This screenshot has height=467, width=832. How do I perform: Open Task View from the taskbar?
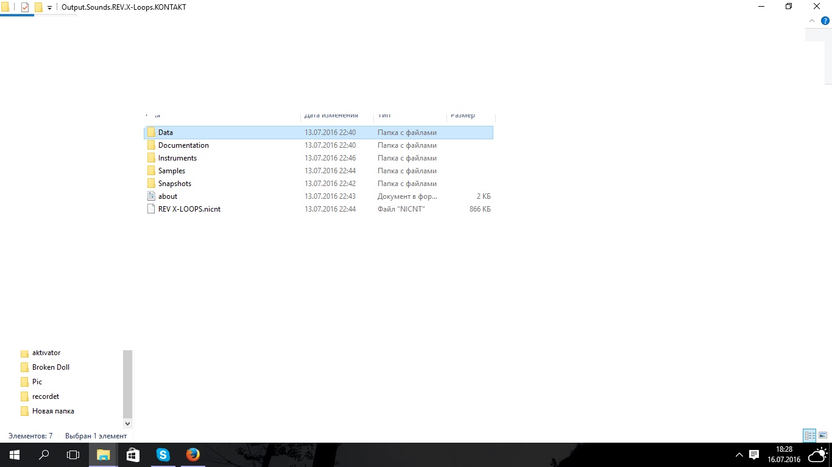click(x=73, y=455)
